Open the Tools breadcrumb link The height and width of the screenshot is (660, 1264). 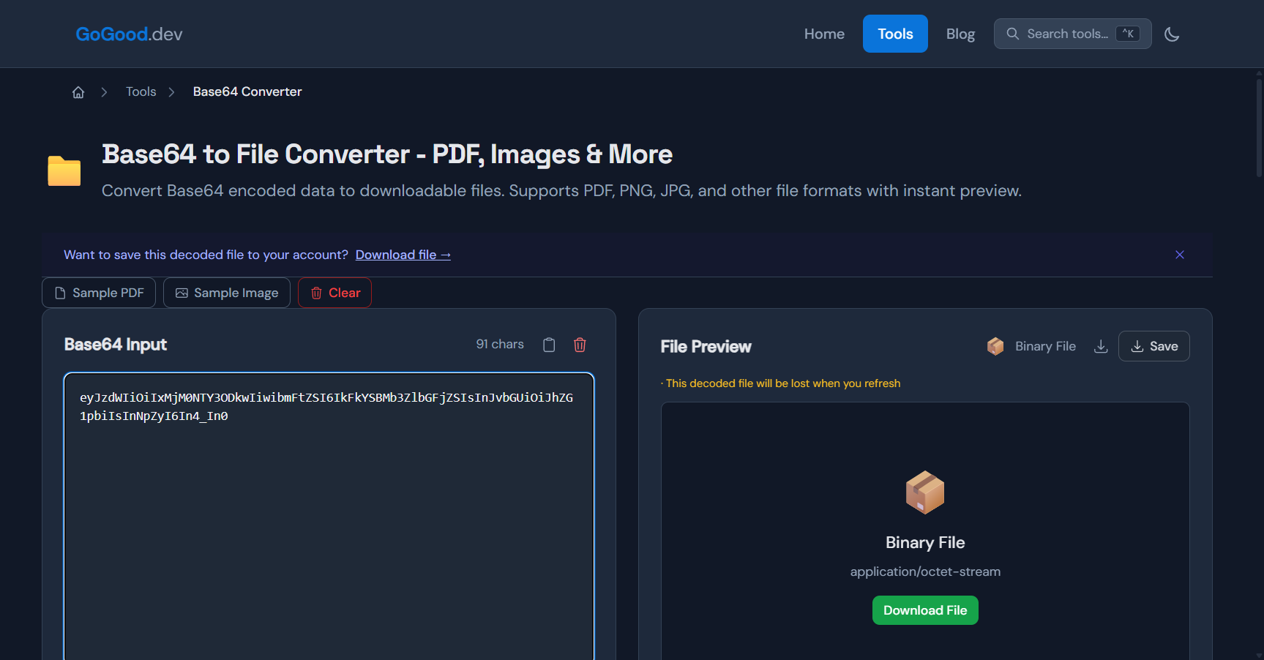(x=141, y=91)
